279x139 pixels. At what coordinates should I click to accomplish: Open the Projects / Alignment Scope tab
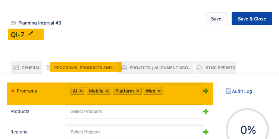coord(156,68)
